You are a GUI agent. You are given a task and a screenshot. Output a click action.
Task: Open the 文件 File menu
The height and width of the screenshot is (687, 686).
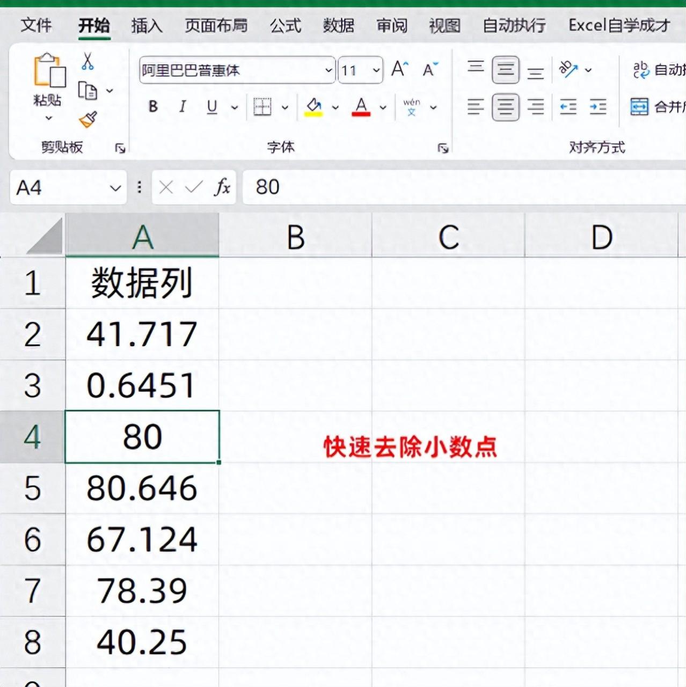(36, 25)
